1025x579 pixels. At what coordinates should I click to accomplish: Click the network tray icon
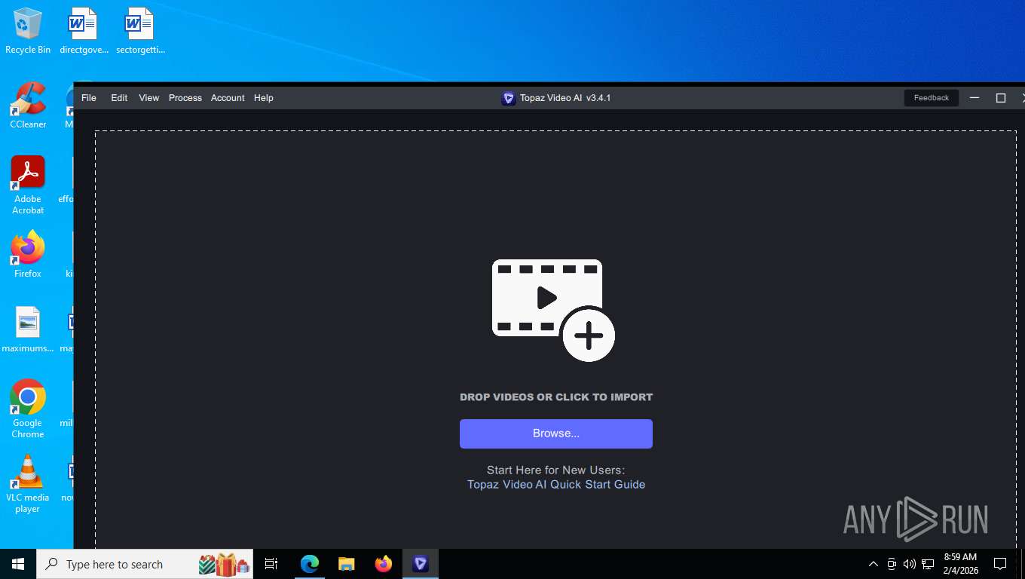[x=928, y=564]
